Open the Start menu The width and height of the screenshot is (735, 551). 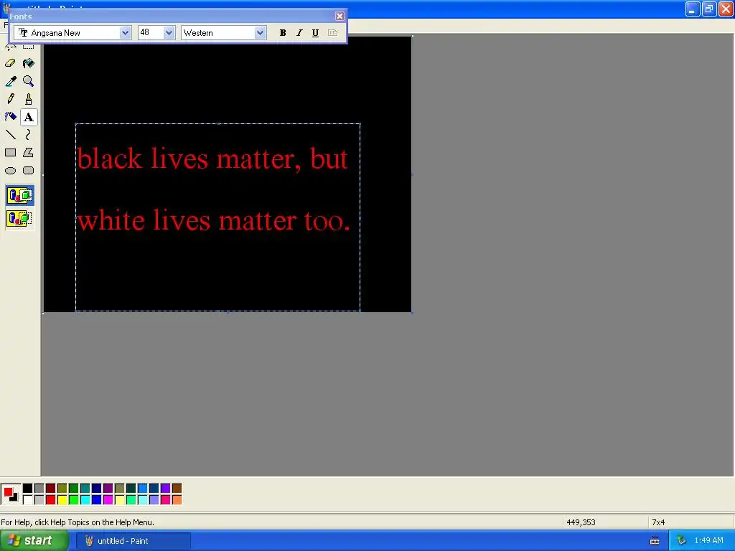point(34,541)
